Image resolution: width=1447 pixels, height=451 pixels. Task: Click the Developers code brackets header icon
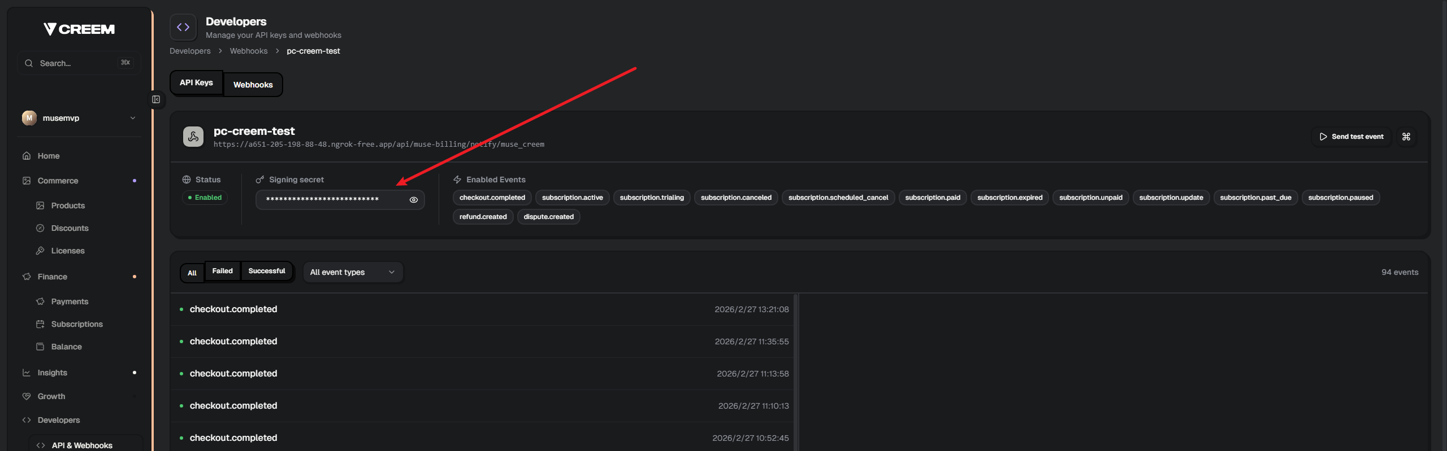coord(183,27)
